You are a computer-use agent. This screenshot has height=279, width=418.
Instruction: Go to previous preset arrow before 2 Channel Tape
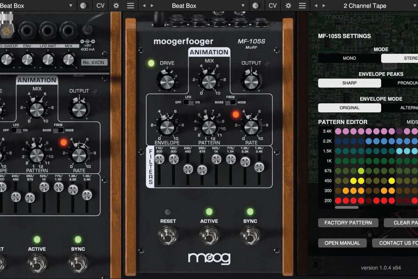point(316,6)
